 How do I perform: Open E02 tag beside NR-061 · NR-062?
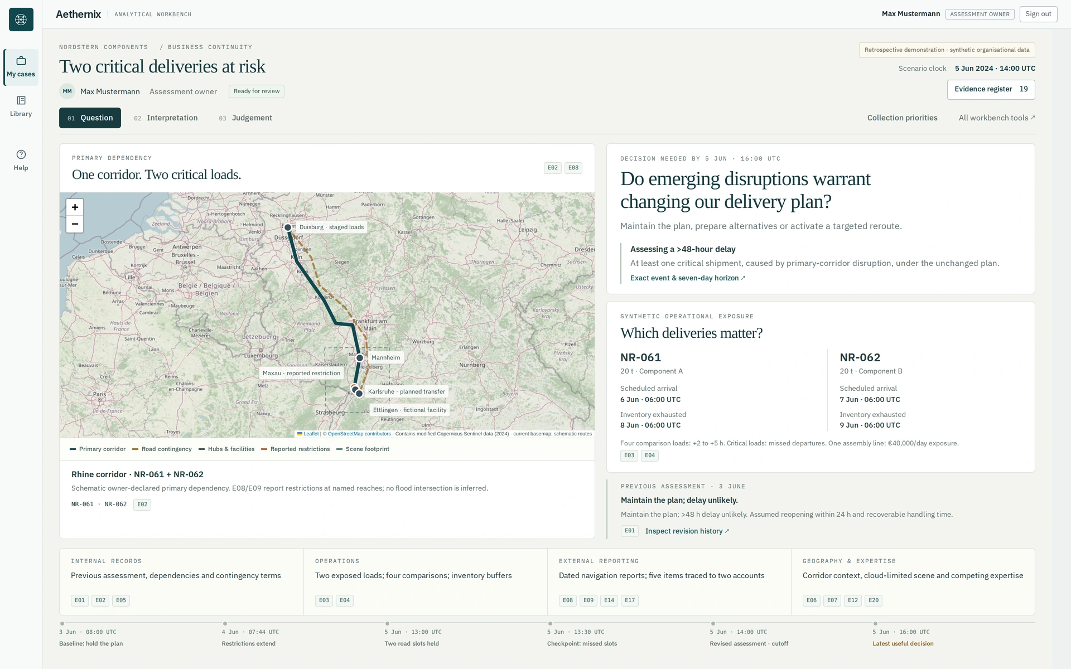point(142,505)
